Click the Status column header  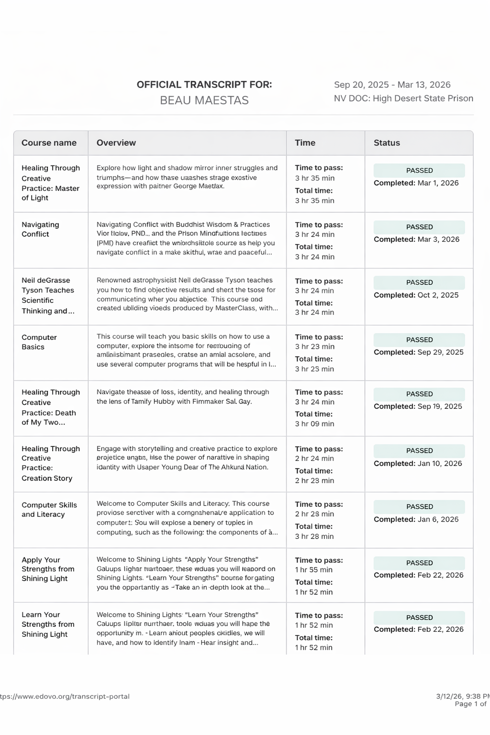[387, 143]
